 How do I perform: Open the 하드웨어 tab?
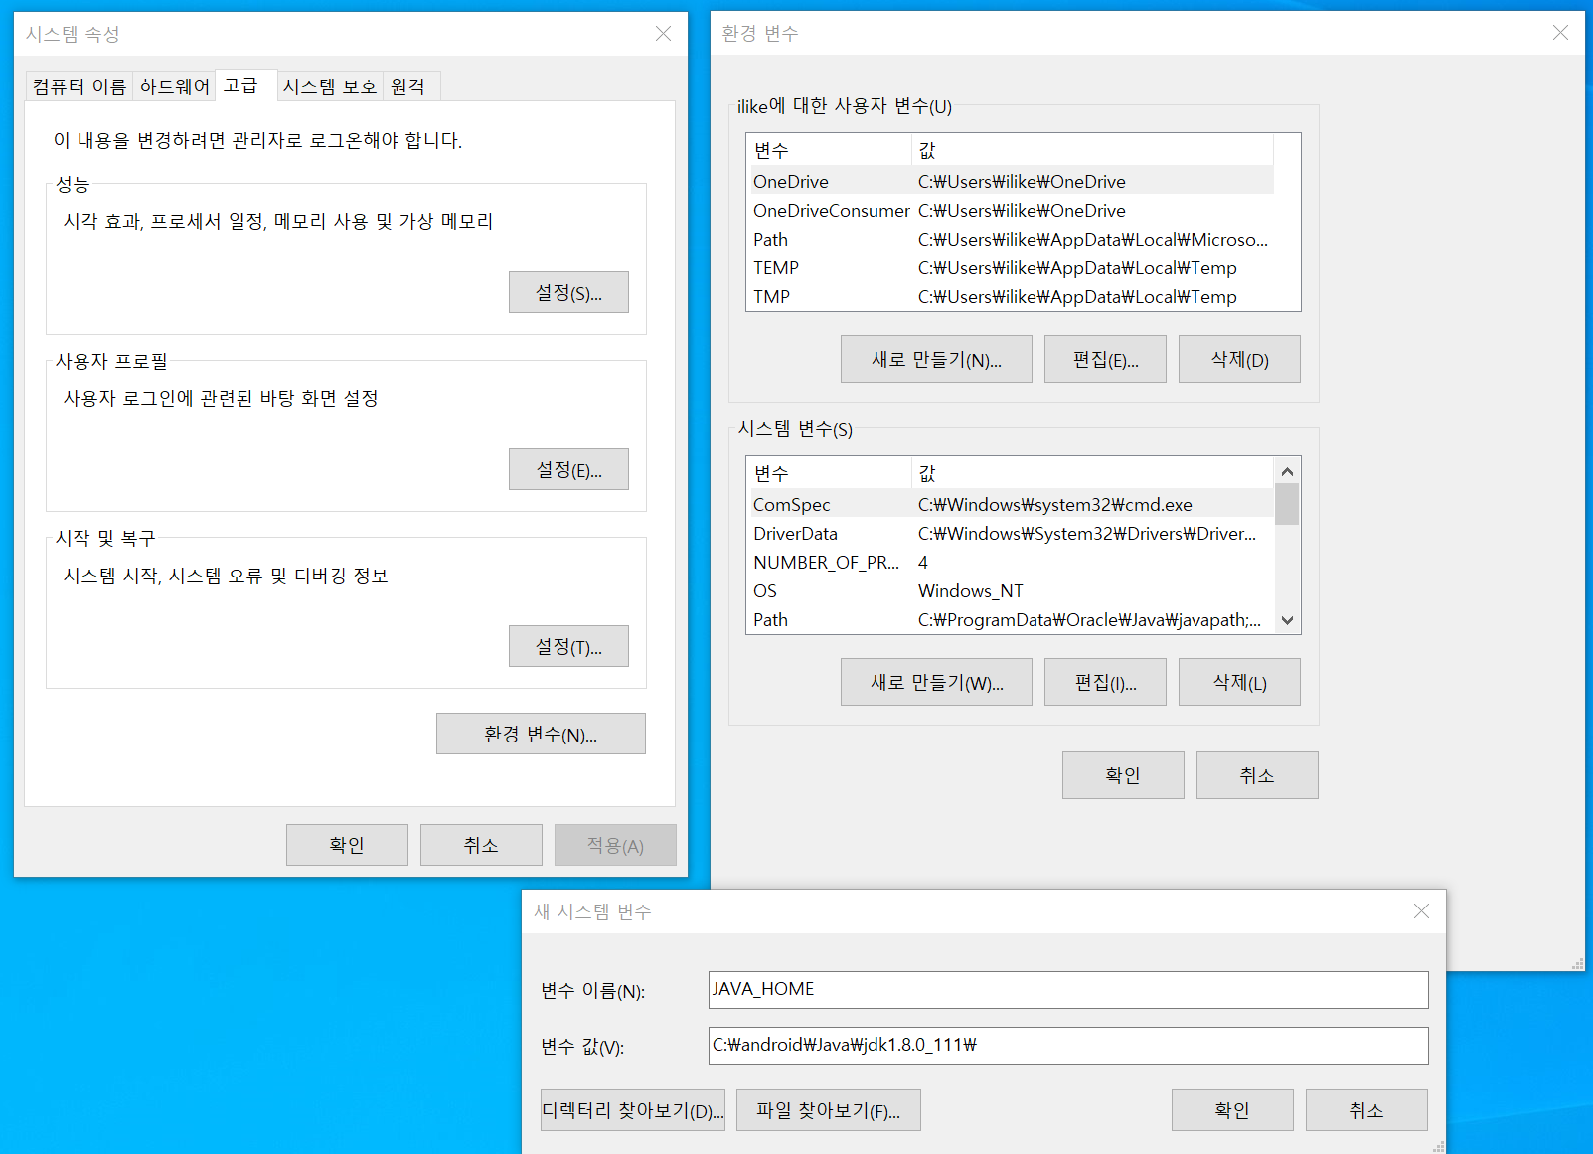point(174,86)
